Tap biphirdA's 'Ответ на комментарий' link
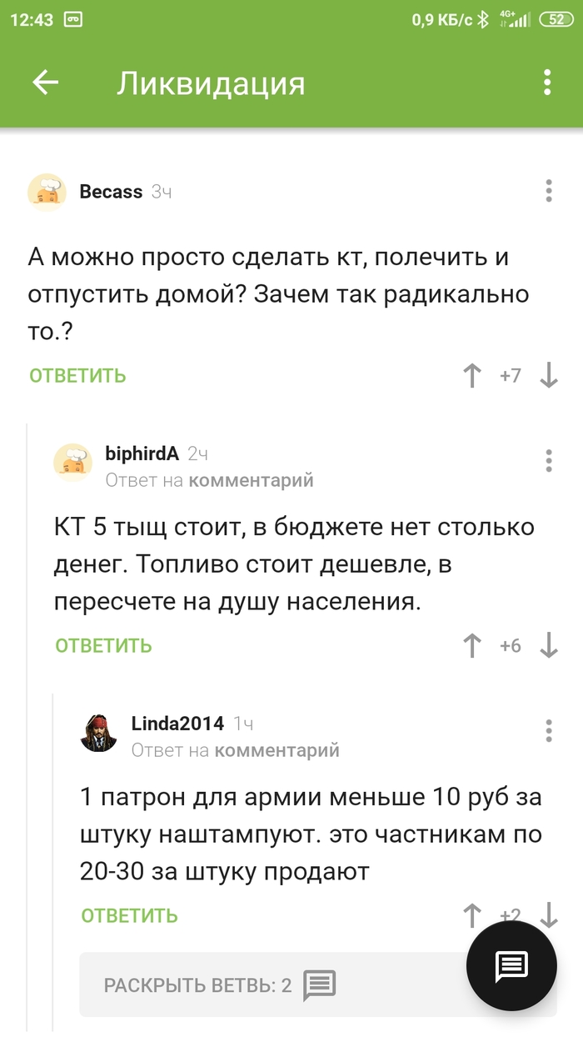583x1037 pixels. tap(209, 480)
